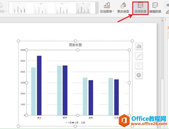Image resolution: width=169 pixels, height=129 pixels.
Task: Open the 在线图表 online charts dropdown
Action: [107, 8]
